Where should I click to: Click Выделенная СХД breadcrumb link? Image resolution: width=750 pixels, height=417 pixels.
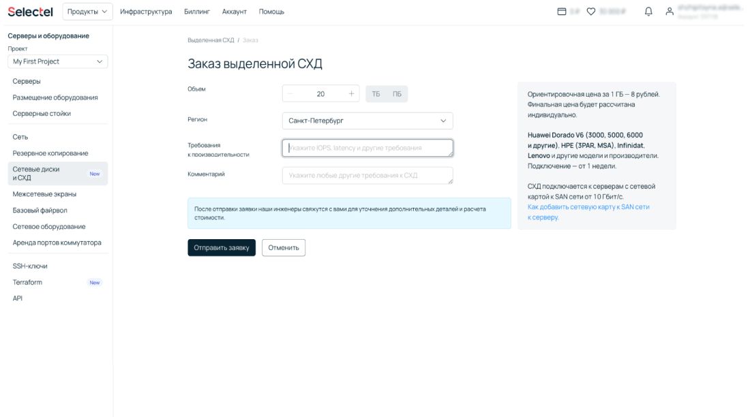pos(211,40)
